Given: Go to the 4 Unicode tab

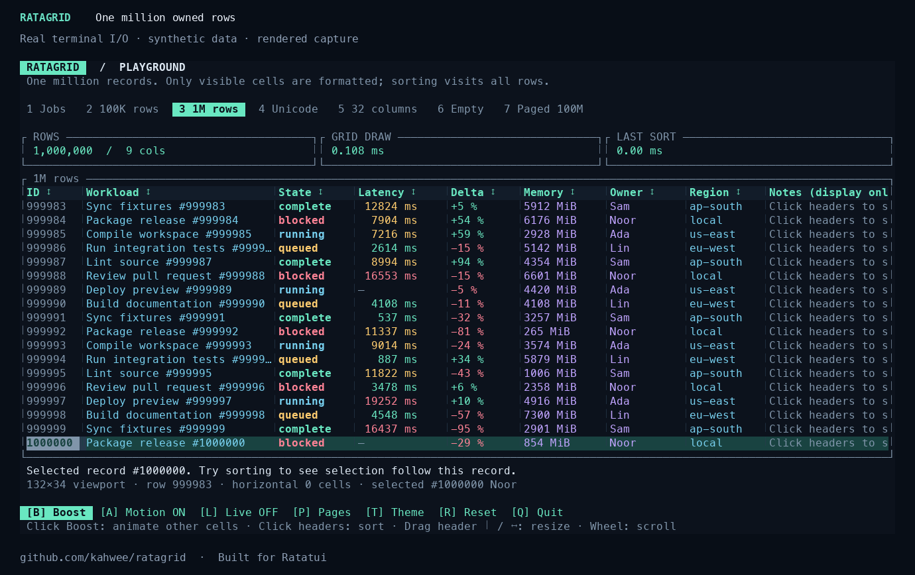Looking at the screenshot, I should 288,109.
